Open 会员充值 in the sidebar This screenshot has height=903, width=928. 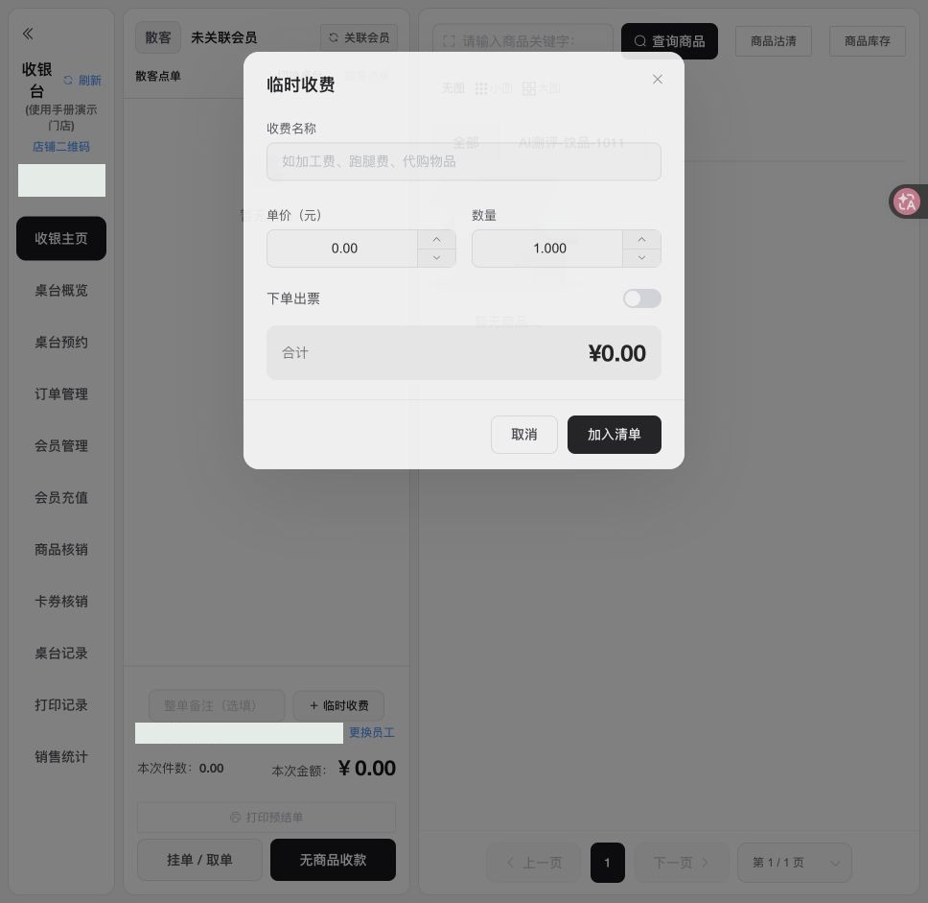click(x=61, y=498)
